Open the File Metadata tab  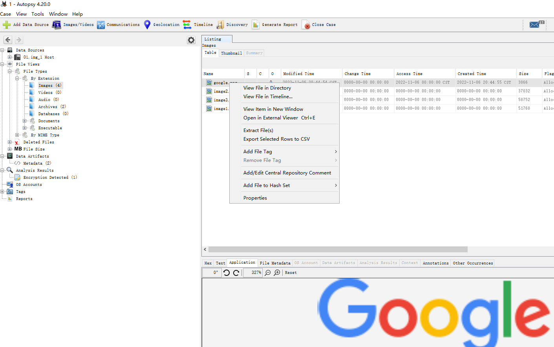[x=275, y=263]
